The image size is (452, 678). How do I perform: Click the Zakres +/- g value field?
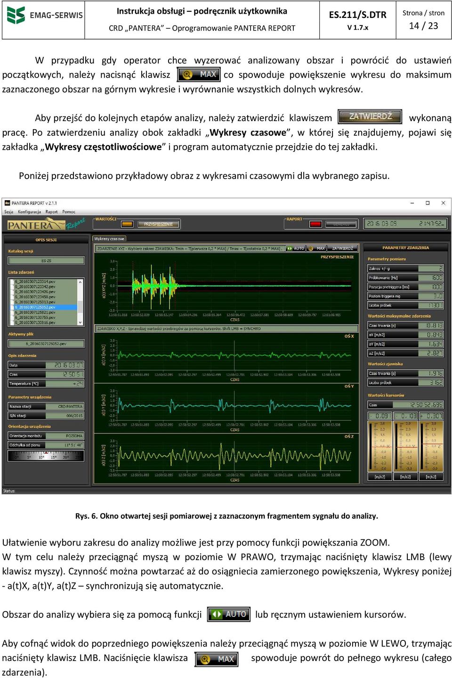tap(431, 269)
